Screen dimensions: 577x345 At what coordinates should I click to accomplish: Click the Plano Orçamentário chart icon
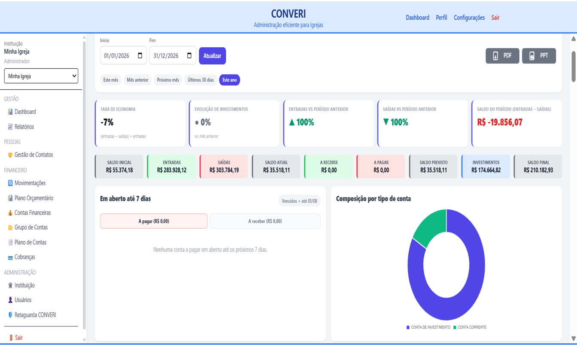point(10,198)
